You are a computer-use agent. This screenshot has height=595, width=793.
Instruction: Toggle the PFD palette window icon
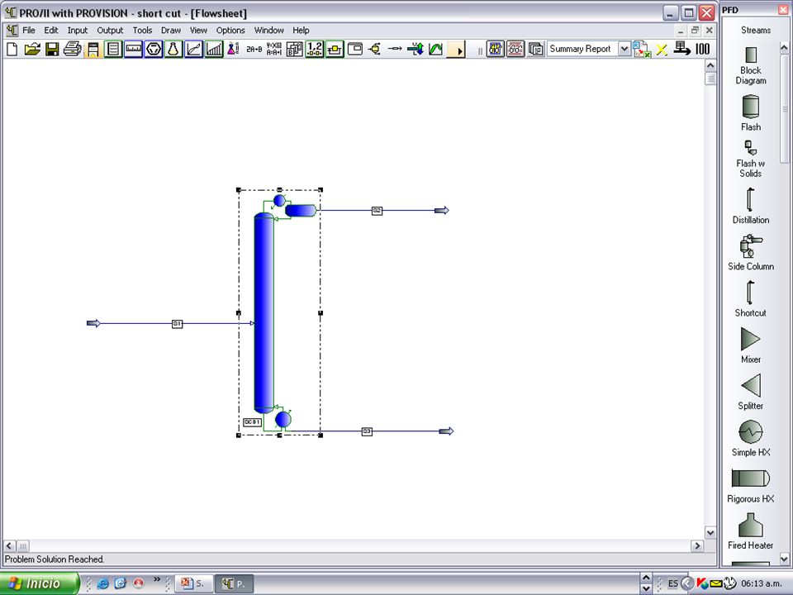tap(355, 49)
